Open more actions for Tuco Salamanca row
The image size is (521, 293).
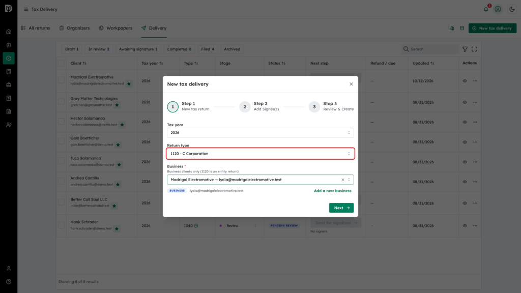(475, 162)
